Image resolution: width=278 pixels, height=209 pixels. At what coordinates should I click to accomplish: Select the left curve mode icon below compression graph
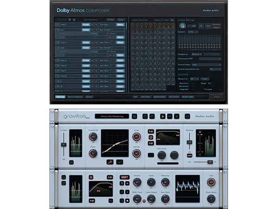pos(110,162)
